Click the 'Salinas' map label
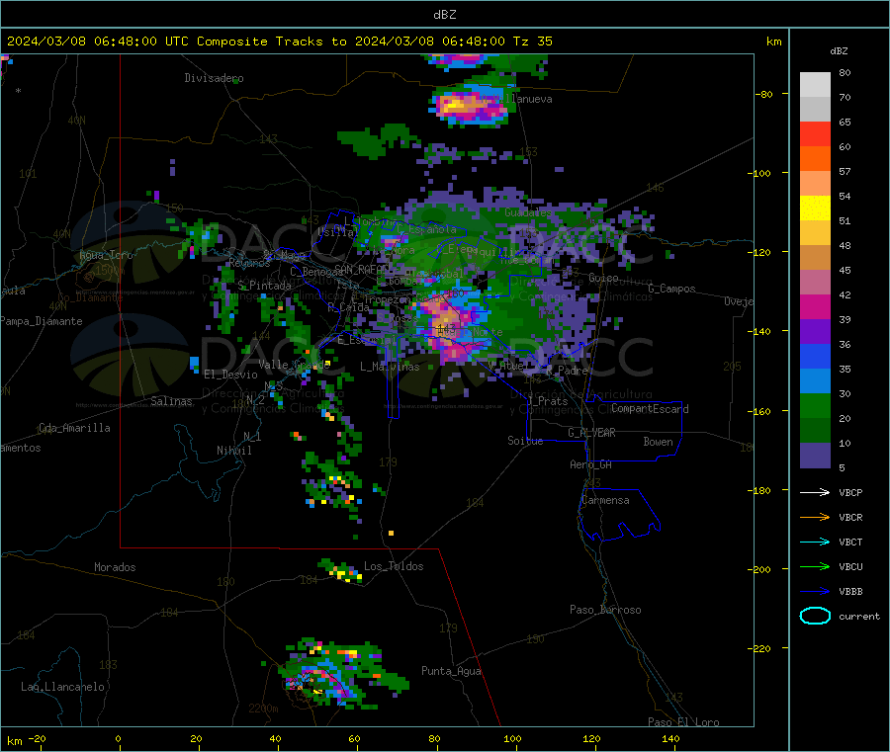This screenshot has height=752, width=890. (171, 401)
